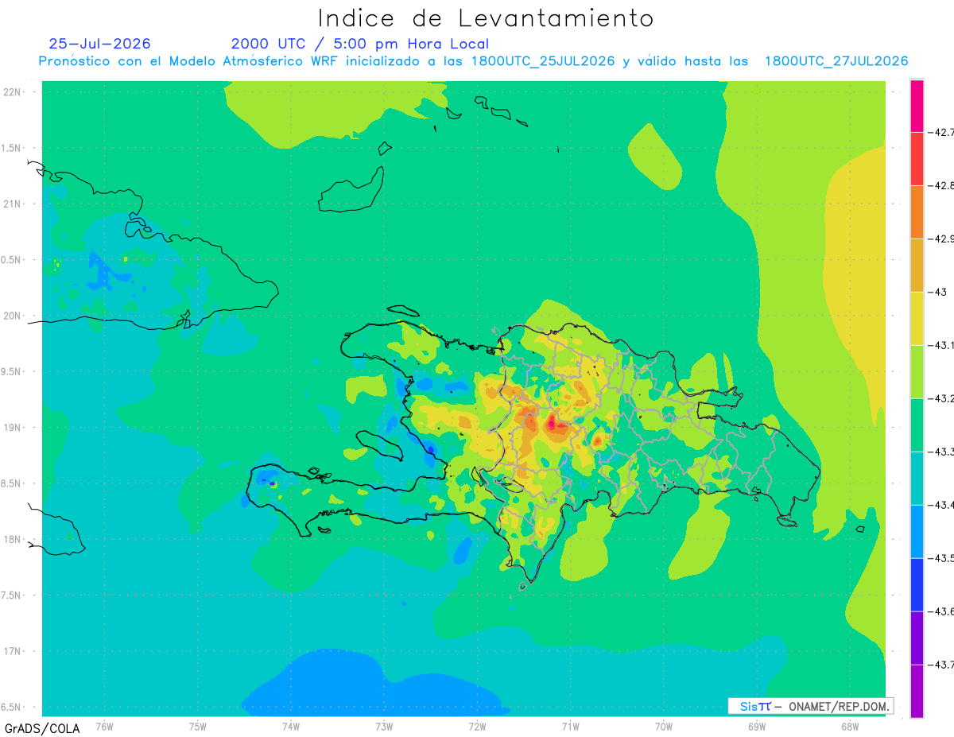
Task: Click "1800UTC_25JUL2026" initialization time in the subtitle
Action: pos(543,61)
